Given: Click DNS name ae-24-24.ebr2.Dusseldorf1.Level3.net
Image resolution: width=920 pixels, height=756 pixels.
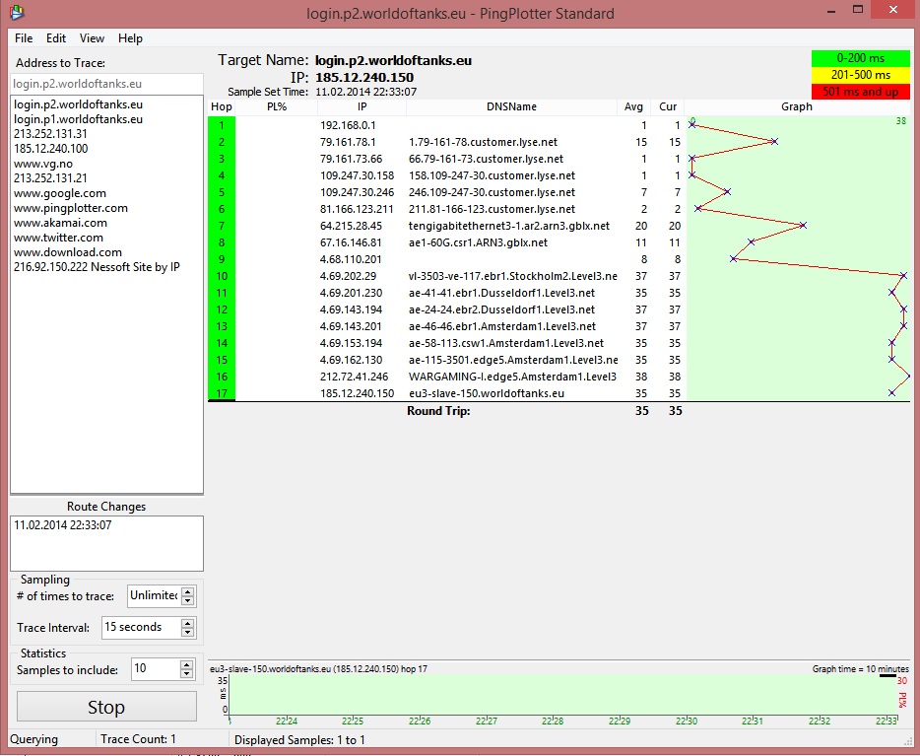Looking at the screenshot, I should 501,309.
